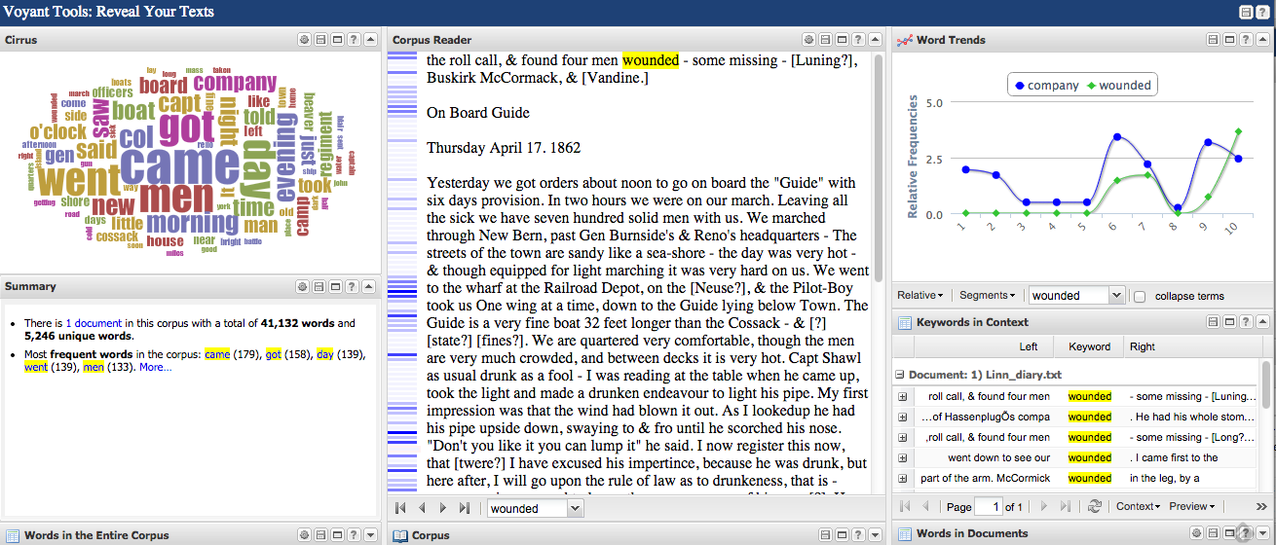Go to next occurrence in Corpus Reader
Viewport: 1276px width, 545px height.
(443, 508)
